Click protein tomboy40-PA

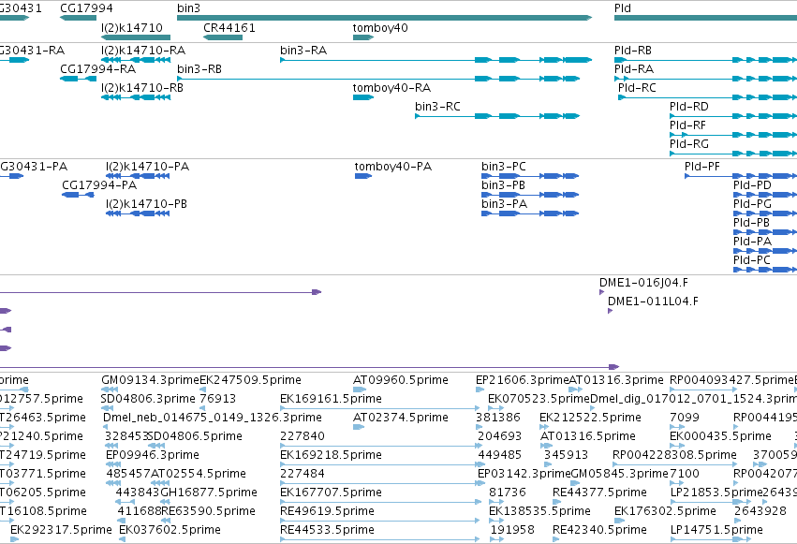point(363,176)
